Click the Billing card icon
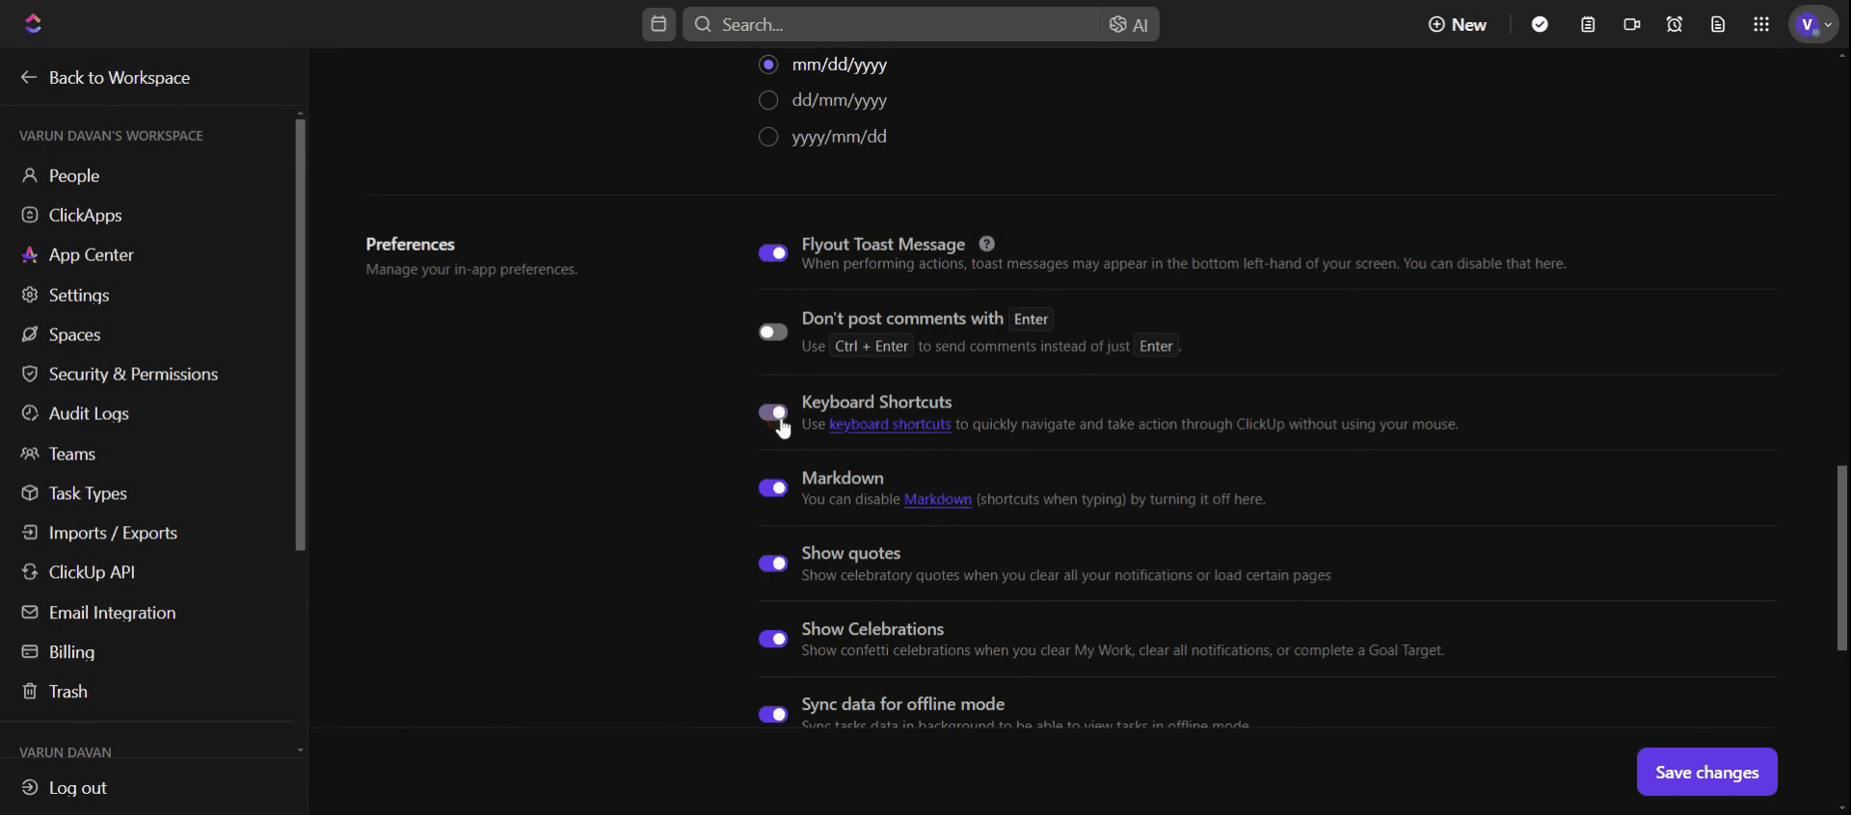Image resolution: width=1851 pixels, height=815 pixels. pyautogui.click(x=30, y=652)
